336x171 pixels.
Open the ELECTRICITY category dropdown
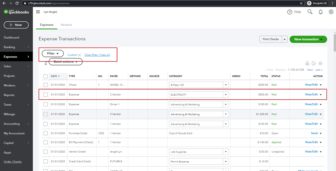[226, 95]
